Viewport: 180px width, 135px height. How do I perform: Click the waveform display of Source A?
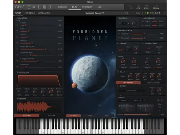pyautogui.click(x=39, y=107)
